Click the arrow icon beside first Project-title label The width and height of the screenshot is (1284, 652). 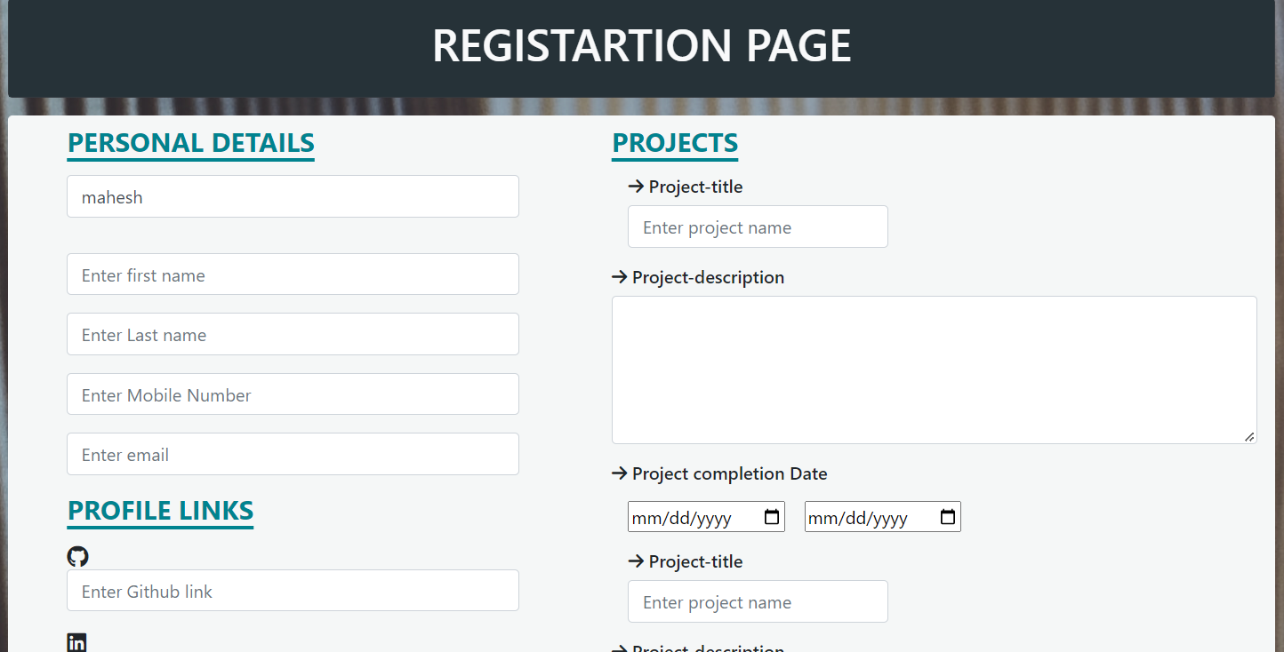click(636, 187)
